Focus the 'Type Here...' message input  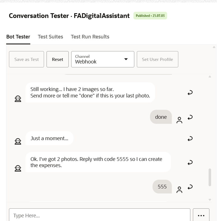tap(100, 215)
